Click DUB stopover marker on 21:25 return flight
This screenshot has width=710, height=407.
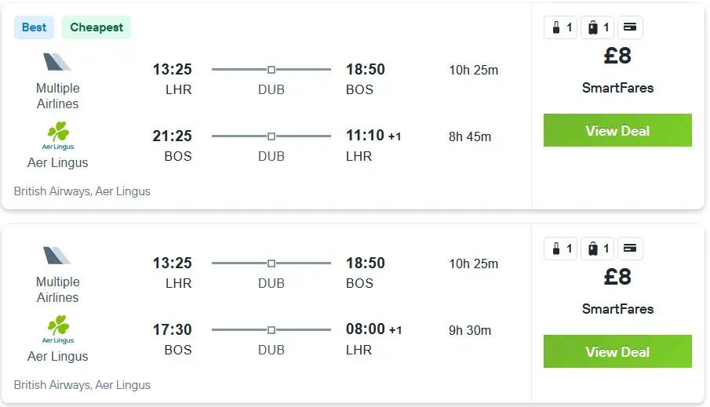[271, 136]
